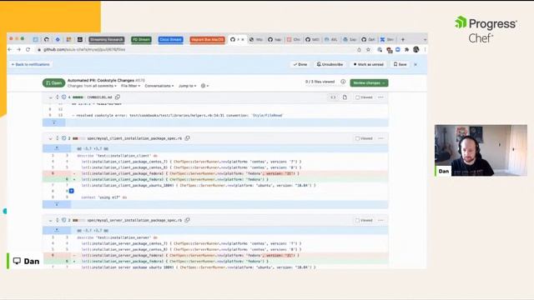Copy the mysql_client_installation_package_spec.rb file path
Image resolution: width=534 pixels, height=300 pixels.
[x=187, y=138]
